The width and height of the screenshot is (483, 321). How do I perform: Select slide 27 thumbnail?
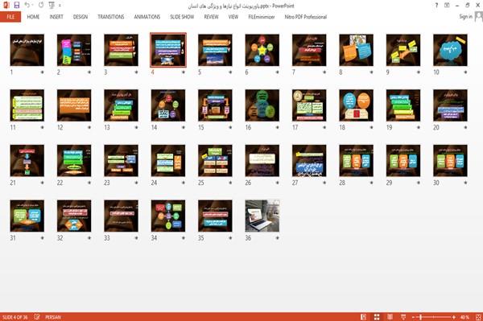309,161
